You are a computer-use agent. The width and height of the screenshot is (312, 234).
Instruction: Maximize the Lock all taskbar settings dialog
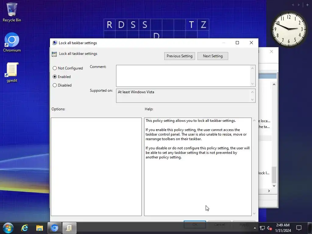click(237, 43)
